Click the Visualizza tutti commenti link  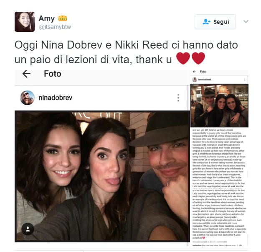coord(210,242)
